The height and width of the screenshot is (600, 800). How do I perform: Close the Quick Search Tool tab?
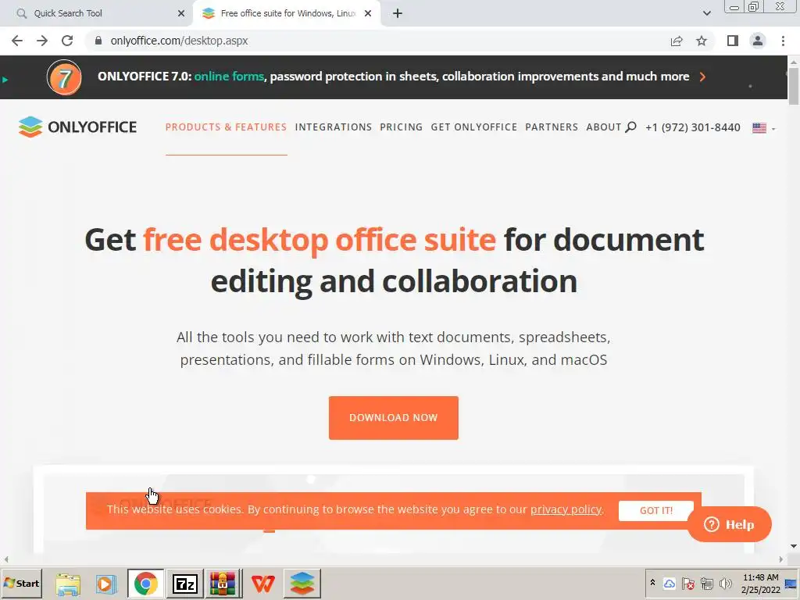180,13
